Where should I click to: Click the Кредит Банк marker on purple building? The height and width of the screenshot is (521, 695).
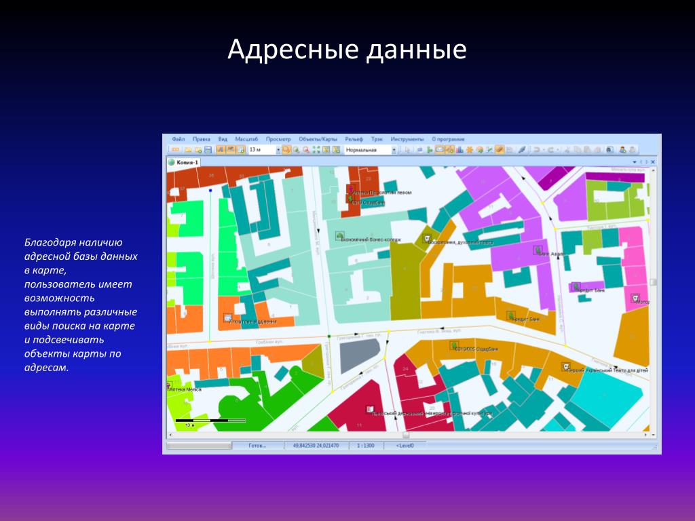(576, 287)
